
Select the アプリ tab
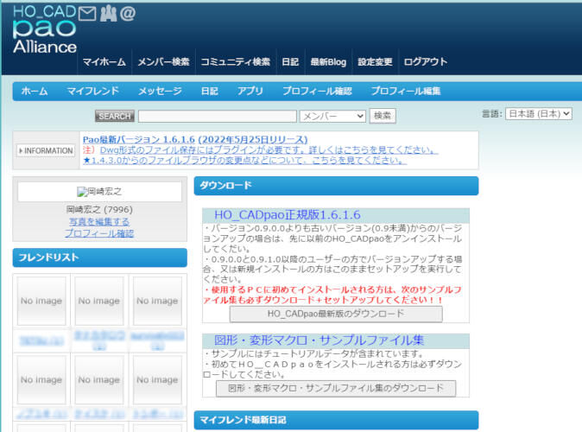coord(250,91)
